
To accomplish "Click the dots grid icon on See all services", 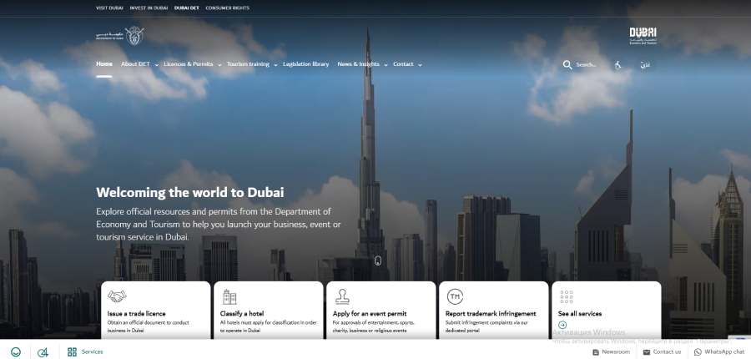I will click(567, 296).
